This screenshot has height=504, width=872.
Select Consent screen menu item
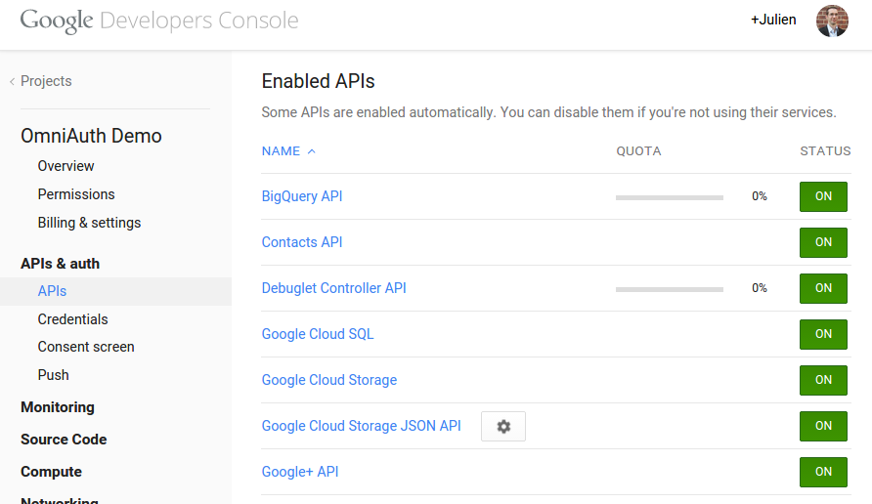(x=86, y=347)
